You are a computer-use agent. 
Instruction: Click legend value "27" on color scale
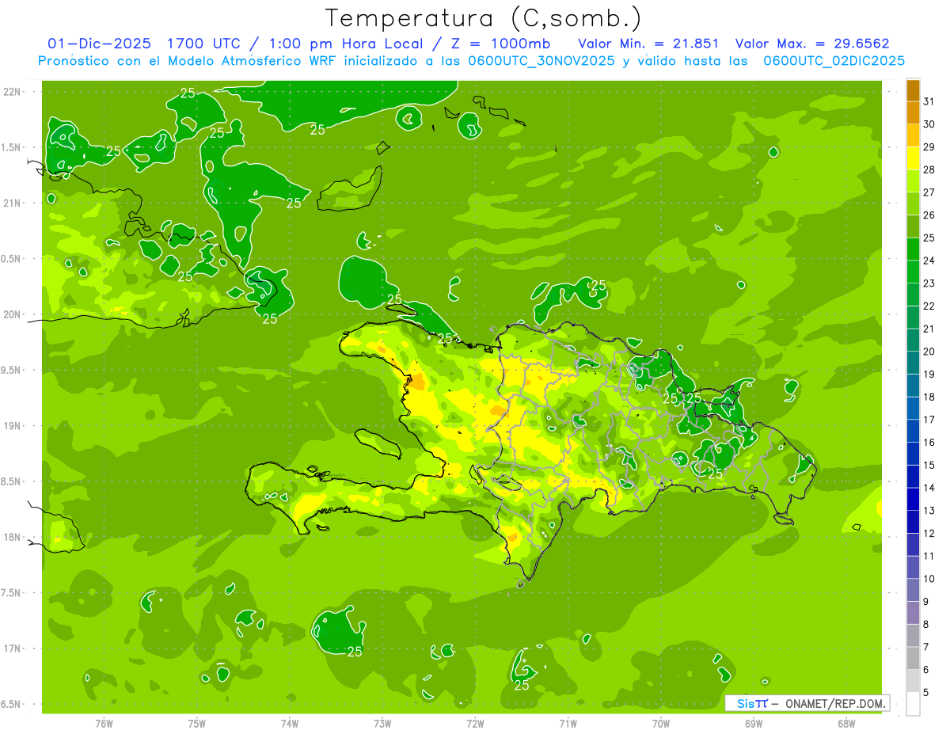point(929,192)
